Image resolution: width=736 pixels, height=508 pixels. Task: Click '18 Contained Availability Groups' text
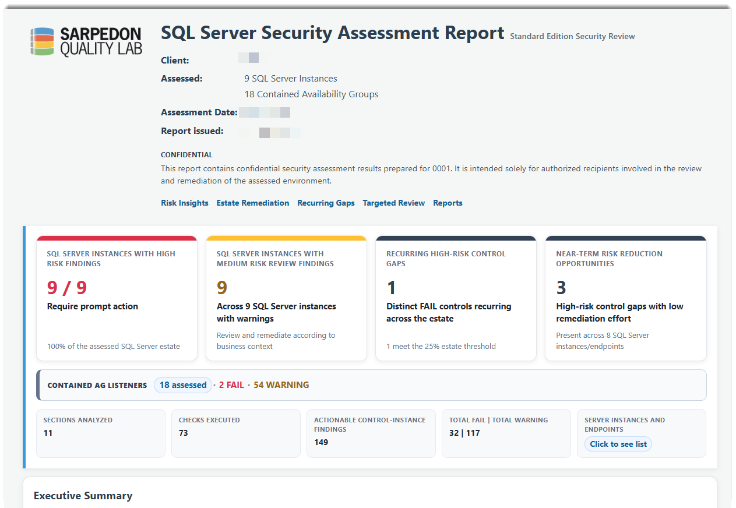click(x=311, y=94)
